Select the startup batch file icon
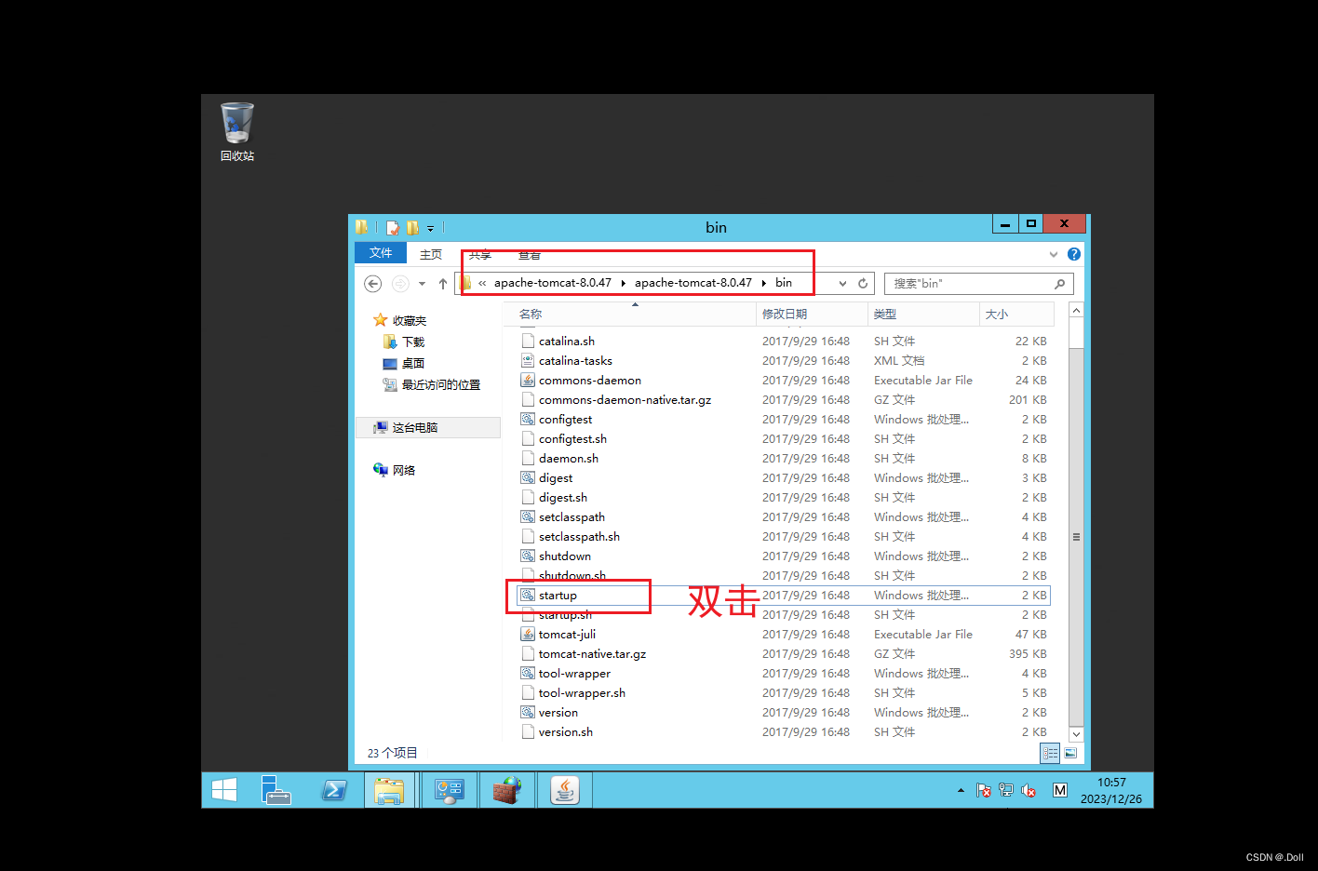1318x871 pixels. click(528, 595)
